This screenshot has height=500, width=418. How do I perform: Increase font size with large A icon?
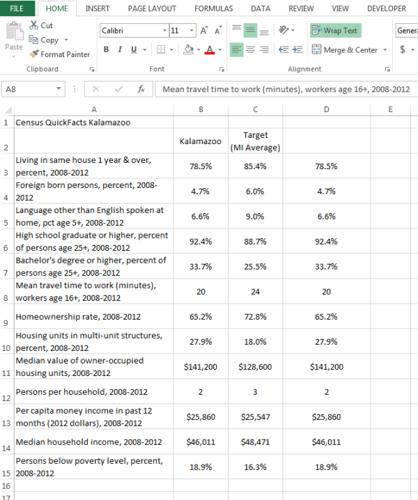pos(204,31)
